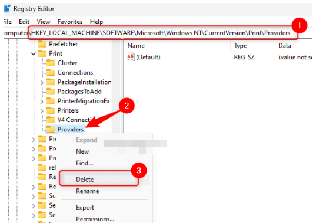This screenshot has height=223, width=316.
Task: Click the greyed Expand context menu entry
Action: pyautogui.click(x=87, y=140)
